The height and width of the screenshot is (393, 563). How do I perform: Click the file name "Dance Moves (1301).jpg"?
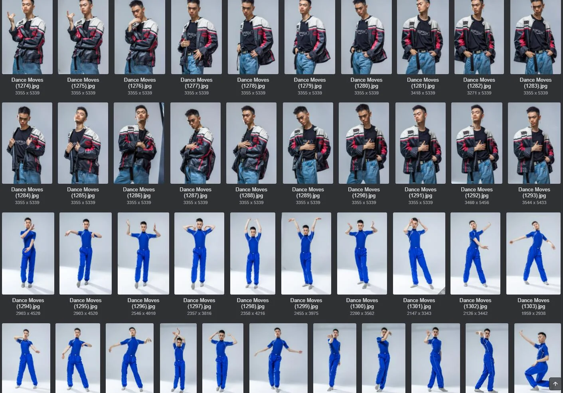419,303
